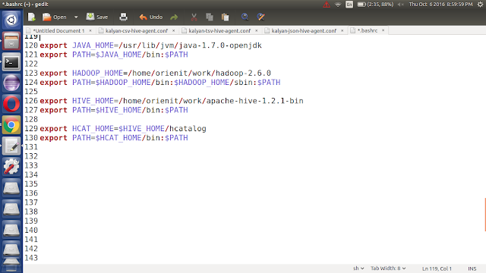The image size is (486, 273).
Task: Save the .bashrc file
Action: pyautogui.click(x=97, y=17)
